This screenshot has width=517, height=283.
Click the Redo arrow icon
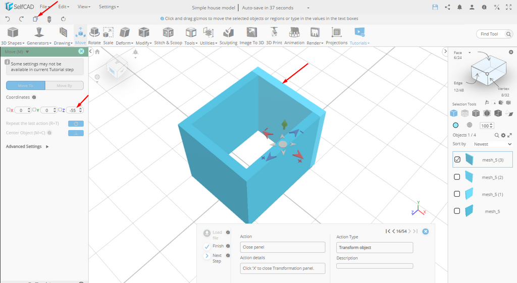pyautogui.click(x=21, y=19)
